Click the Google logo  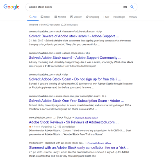point(11,7)
